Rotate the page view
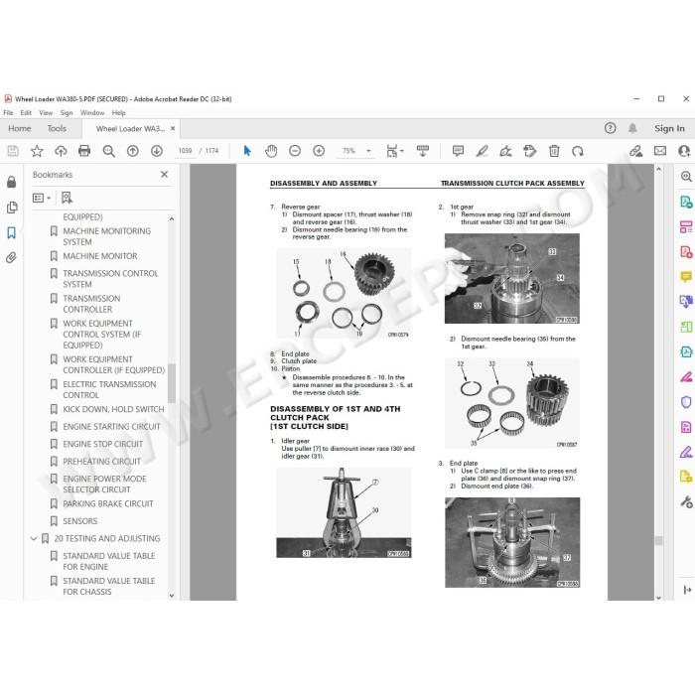The image size is (695, 695). [578, 151]
